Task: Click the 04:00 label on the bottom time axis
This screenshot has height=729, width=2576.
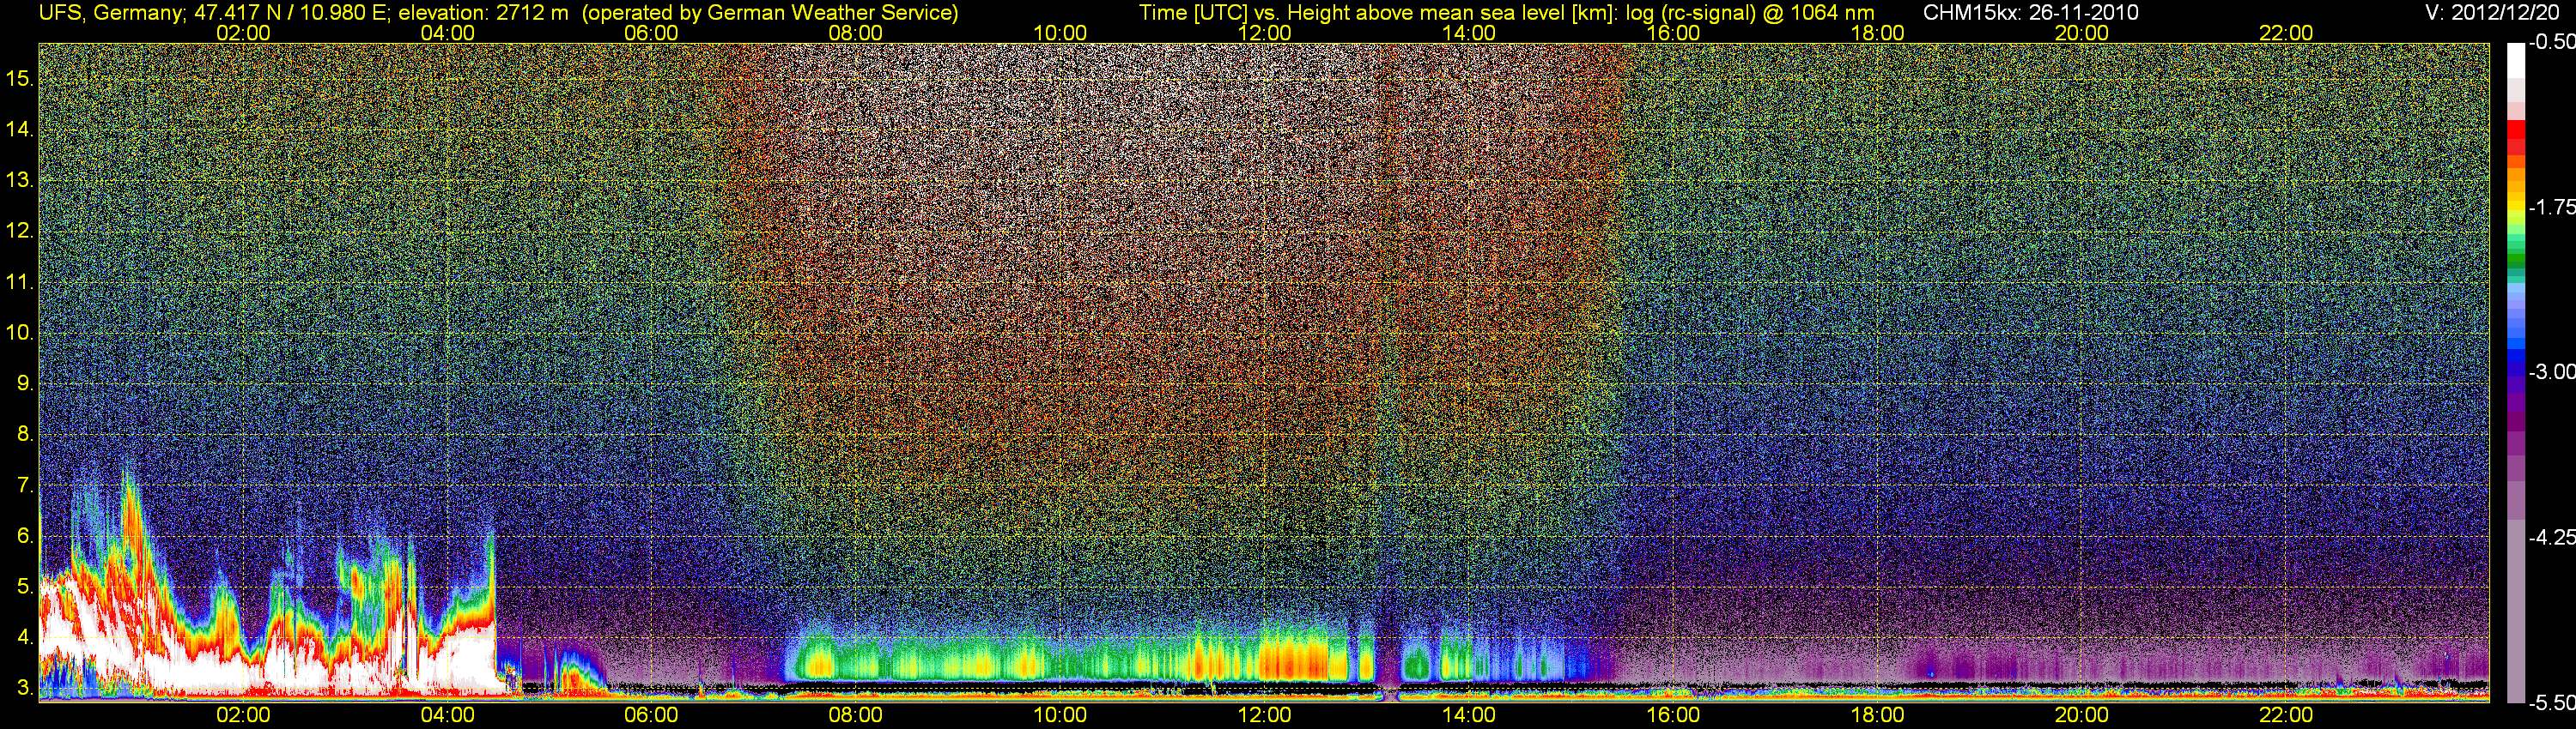Action: click(447, 715)
